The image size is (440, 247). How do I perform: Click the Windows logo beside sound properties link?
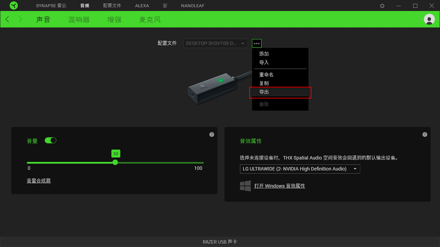coord(246,186)
